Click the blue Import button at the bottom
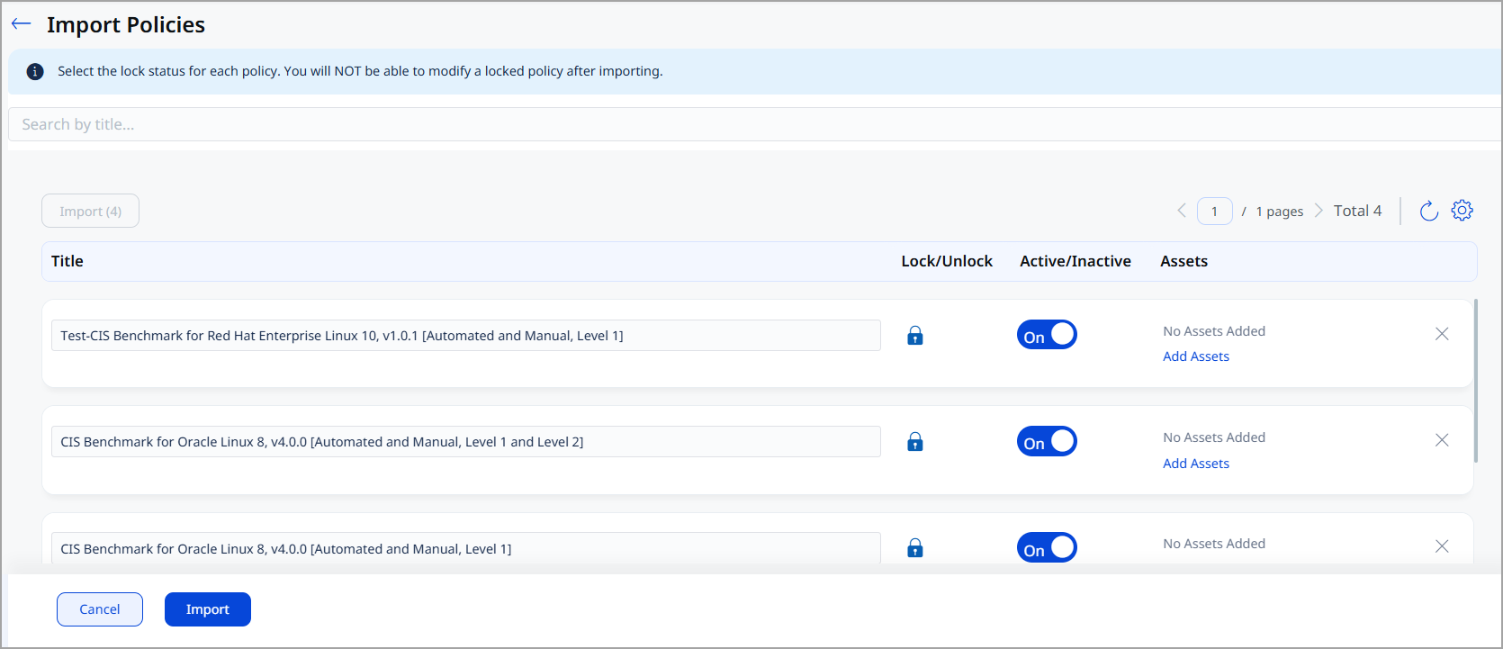 [x=208, y=609]
